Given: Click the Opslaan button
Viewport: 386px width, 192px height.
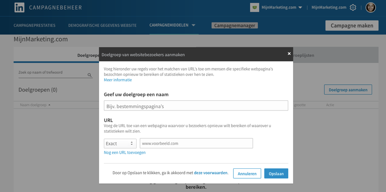Looking at the screenshot, I should coord(276,174).
